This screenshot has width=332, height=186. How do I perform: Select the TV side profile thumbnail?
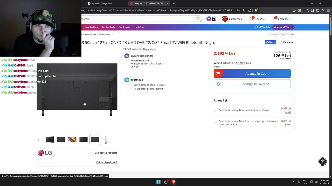point(106,140)
